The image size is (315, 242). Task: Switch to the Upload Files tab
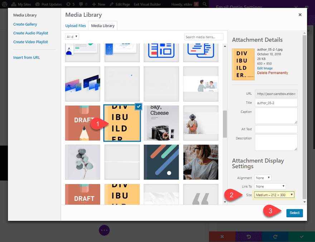tap(76, 26)
